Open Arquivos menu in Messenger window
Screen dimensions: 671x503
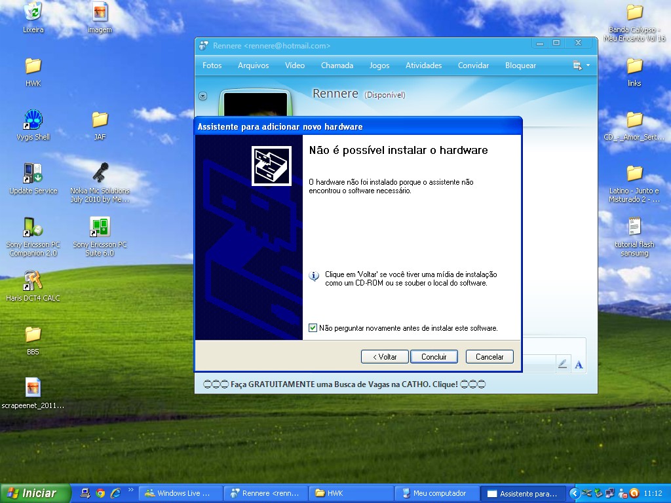[x=254, y=65]
